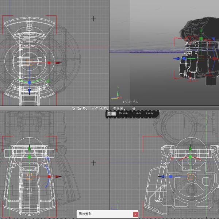This screenshot has width=219, height=219.
Task: Click green Y-axis square handle in front view
Action: (29, 157)
